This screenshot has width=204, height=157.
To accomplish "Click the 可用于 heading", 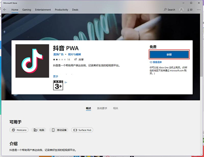I will pos(16,122).
